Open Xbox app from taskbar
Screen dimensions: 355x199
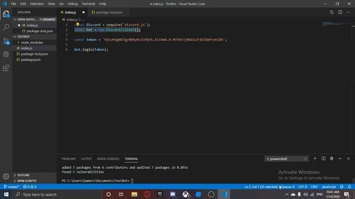[x=186, y=194]
